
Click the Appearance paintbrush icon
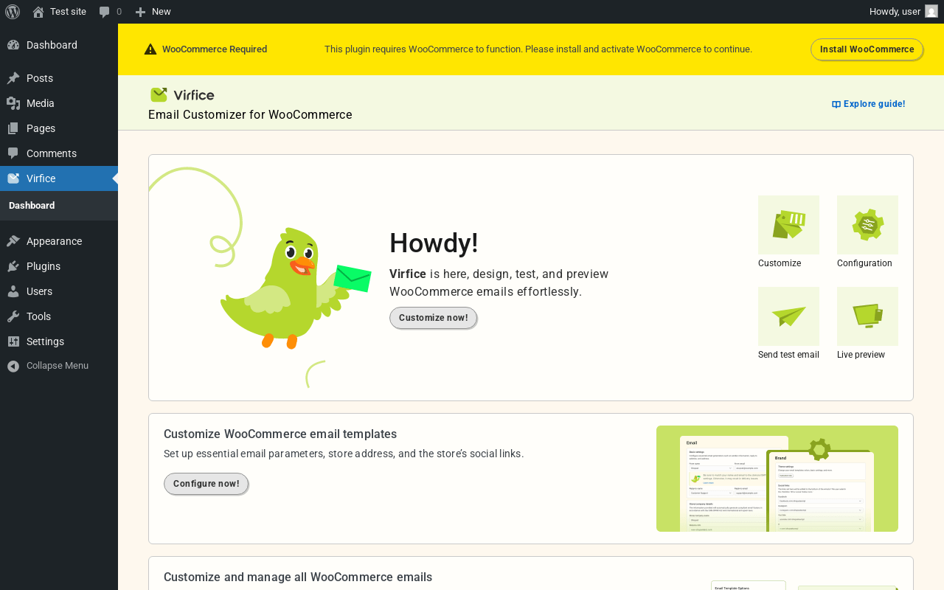point(13,241)
